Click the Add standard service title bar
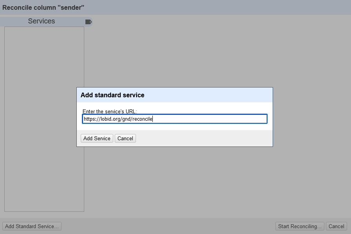The height and width of the screenshot is (234, 351). (174, 95)
